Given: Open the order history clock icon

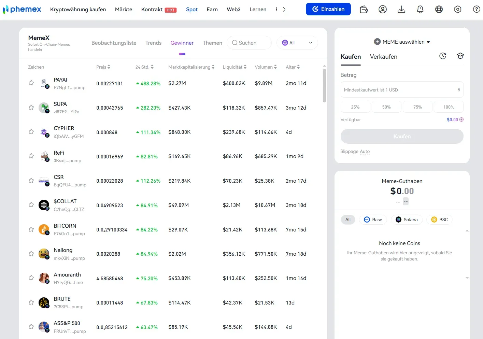Looking at the screenshot, I should point(443,56).
